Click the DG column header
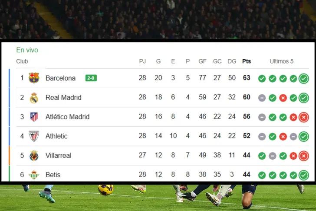This screenshot has width=316, height=211. (x=232, y=61)
